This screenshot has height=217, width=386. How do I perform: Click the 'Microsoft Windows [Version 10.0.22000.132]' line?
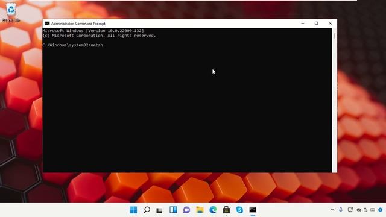click(x=93, y=31)
